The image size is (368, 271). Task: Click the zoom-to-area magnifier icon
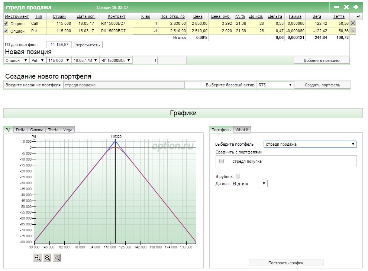57,258
